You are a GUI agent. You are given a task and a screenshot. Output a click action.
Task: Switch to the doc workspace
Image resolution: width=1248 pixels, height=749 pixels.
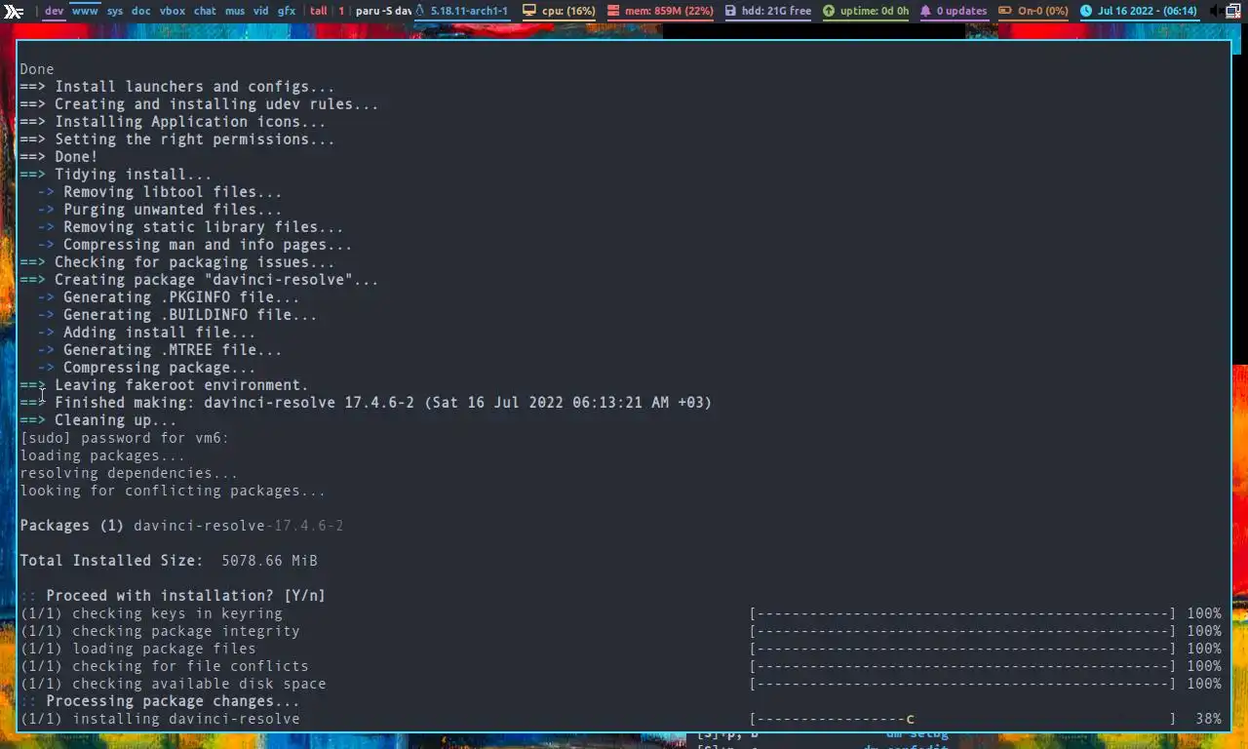(141, 12)
